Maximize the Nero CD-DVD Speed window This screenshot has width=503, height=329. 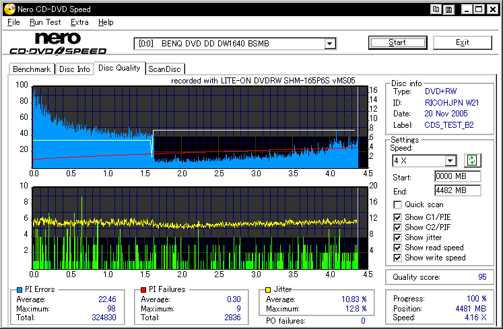[477, 9]
